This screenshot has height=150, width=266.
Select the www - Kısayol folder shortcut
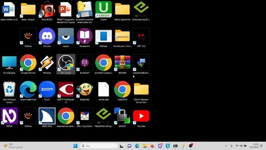pos(28,9)
